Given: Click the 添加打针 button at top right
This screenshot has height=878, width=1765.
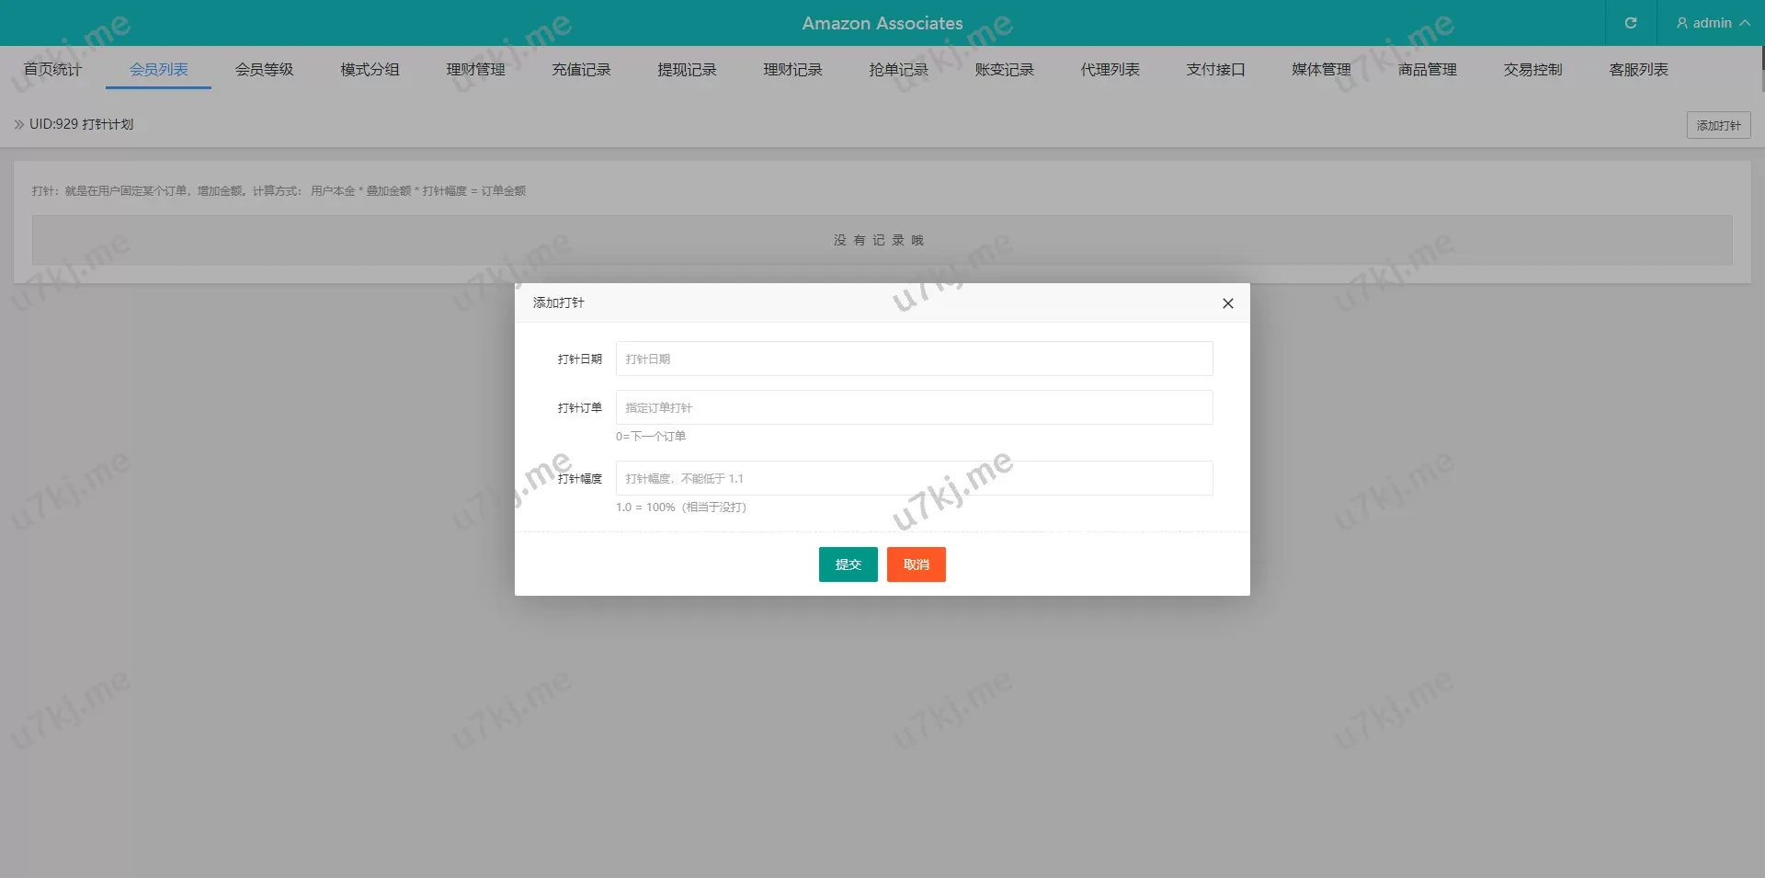Looking at the screenshot, I should point(1717,125).
